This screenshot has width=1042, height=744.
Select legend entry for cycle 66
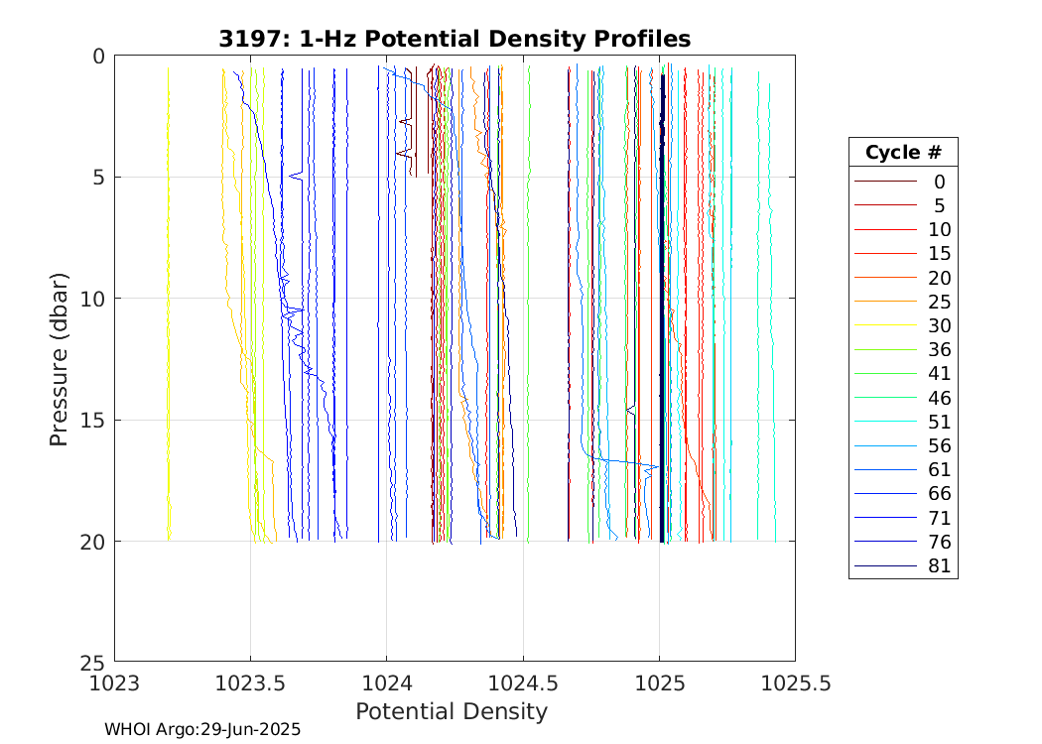click(903, 494)
